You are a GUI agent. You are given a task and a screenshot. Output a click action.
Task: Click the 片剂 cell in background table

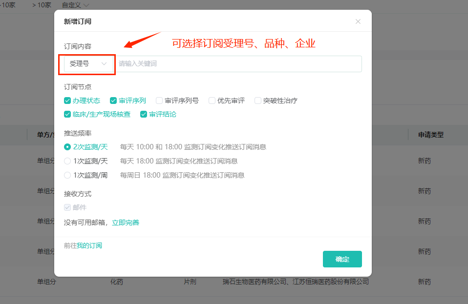click(190, 282)
